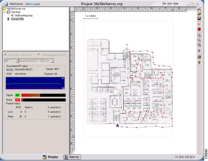The height and width of the screenshot is (161, 208).
Task: Zoom in with the plus magnifier icon
Action: pyautogui.click(x=199, y=35)
